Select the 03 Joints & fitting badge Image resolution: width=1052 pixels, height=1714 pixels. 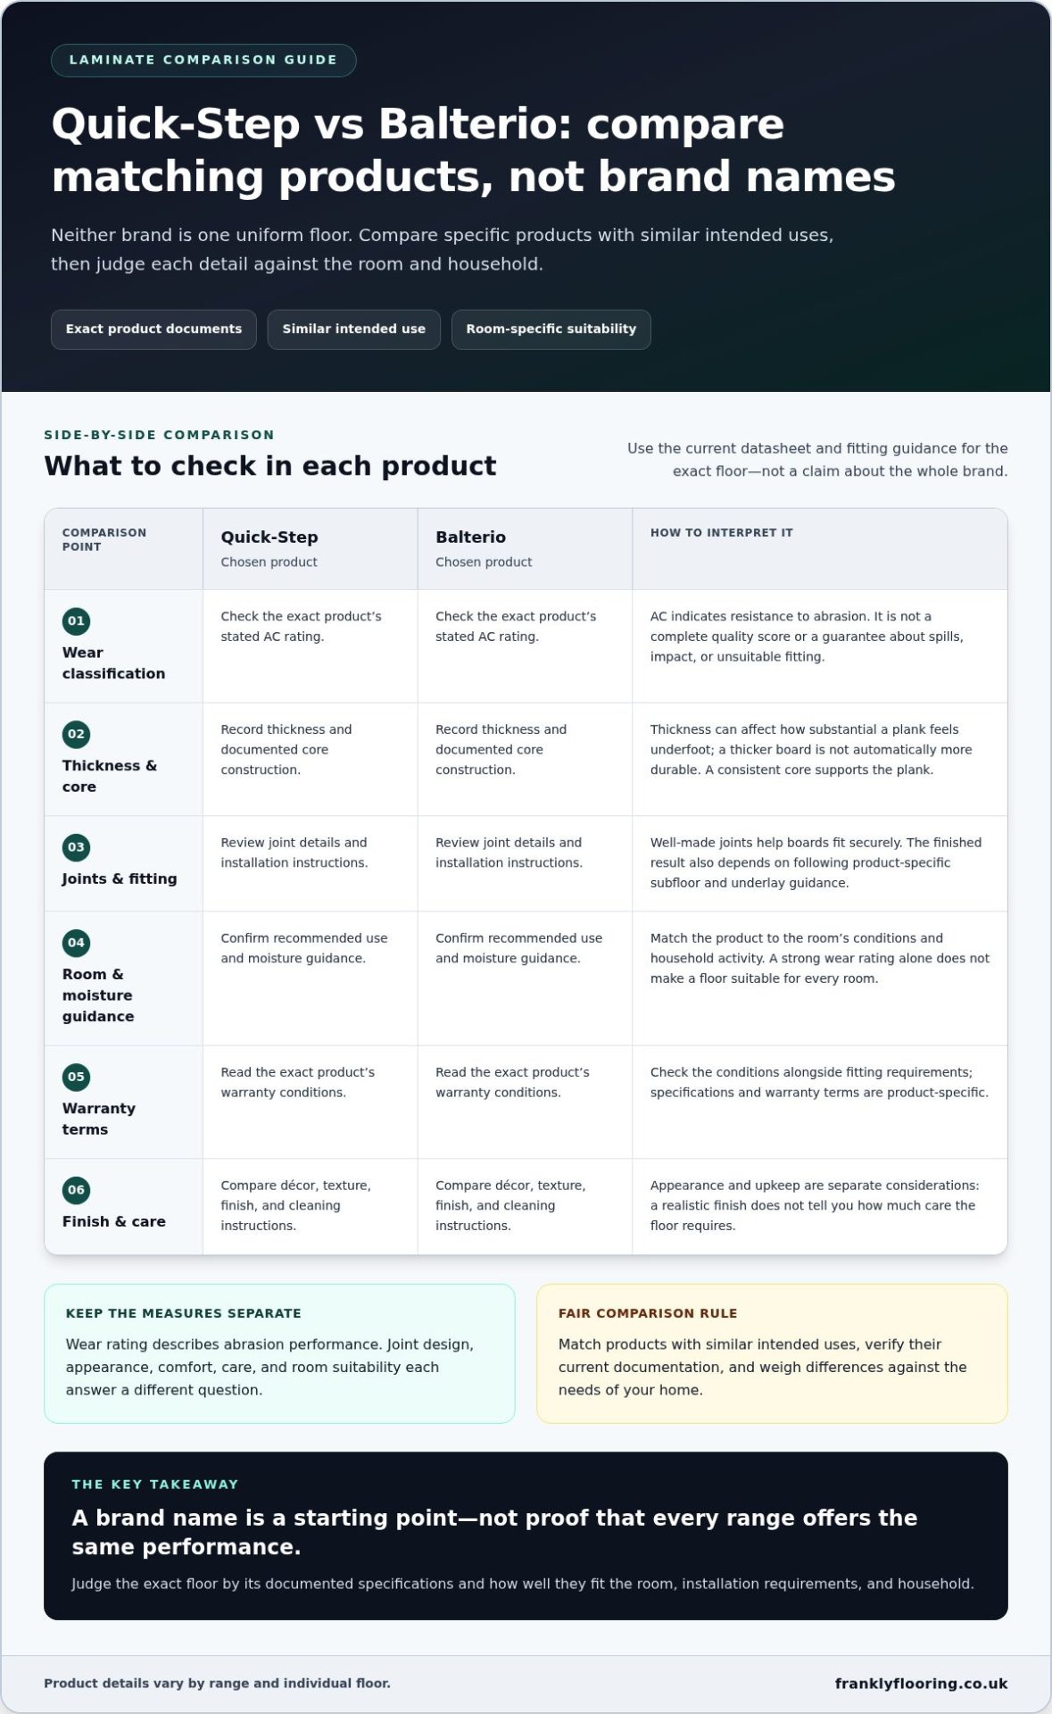pyautogui.click(x=76, y=848)
